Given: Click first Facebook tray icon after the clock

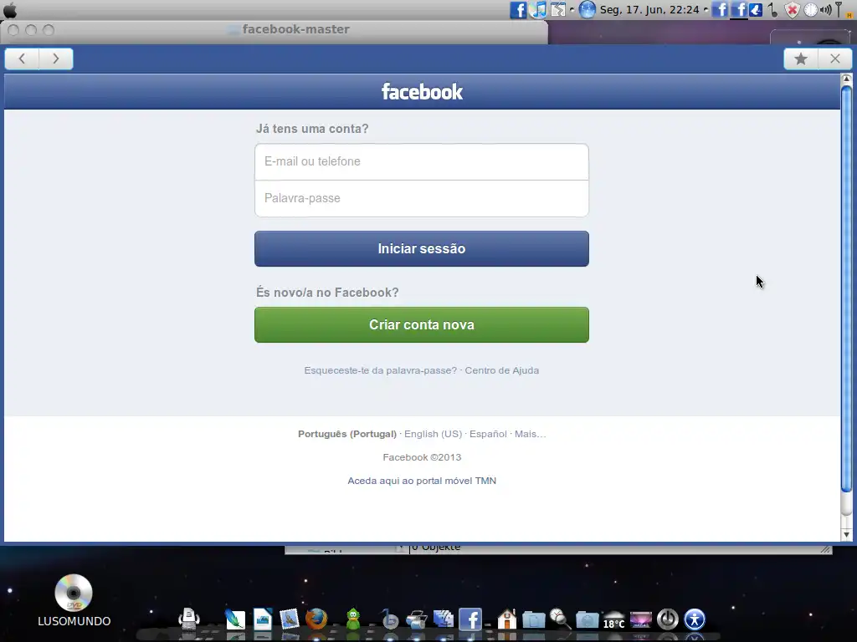Looking at the screenshot, I should (x=721, y=10).
